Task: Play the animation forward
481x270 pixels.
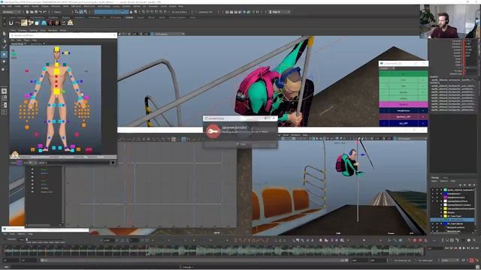Action: coord(464,248)
